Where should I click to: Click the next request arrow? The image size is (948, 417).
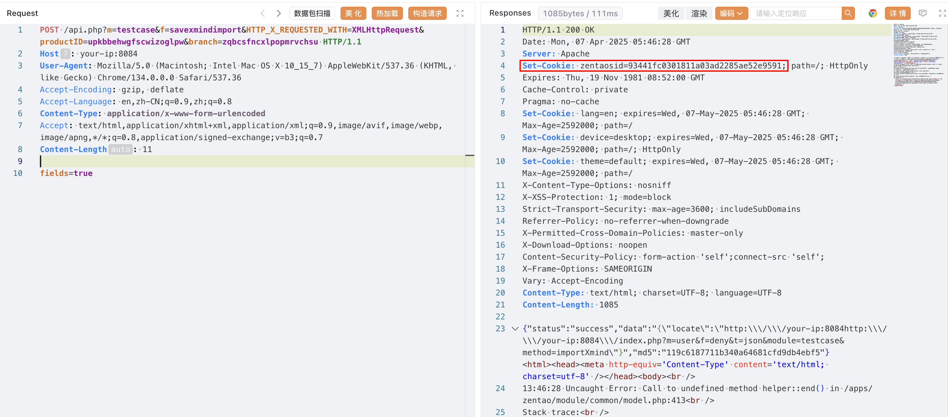(x=279, y=14)
